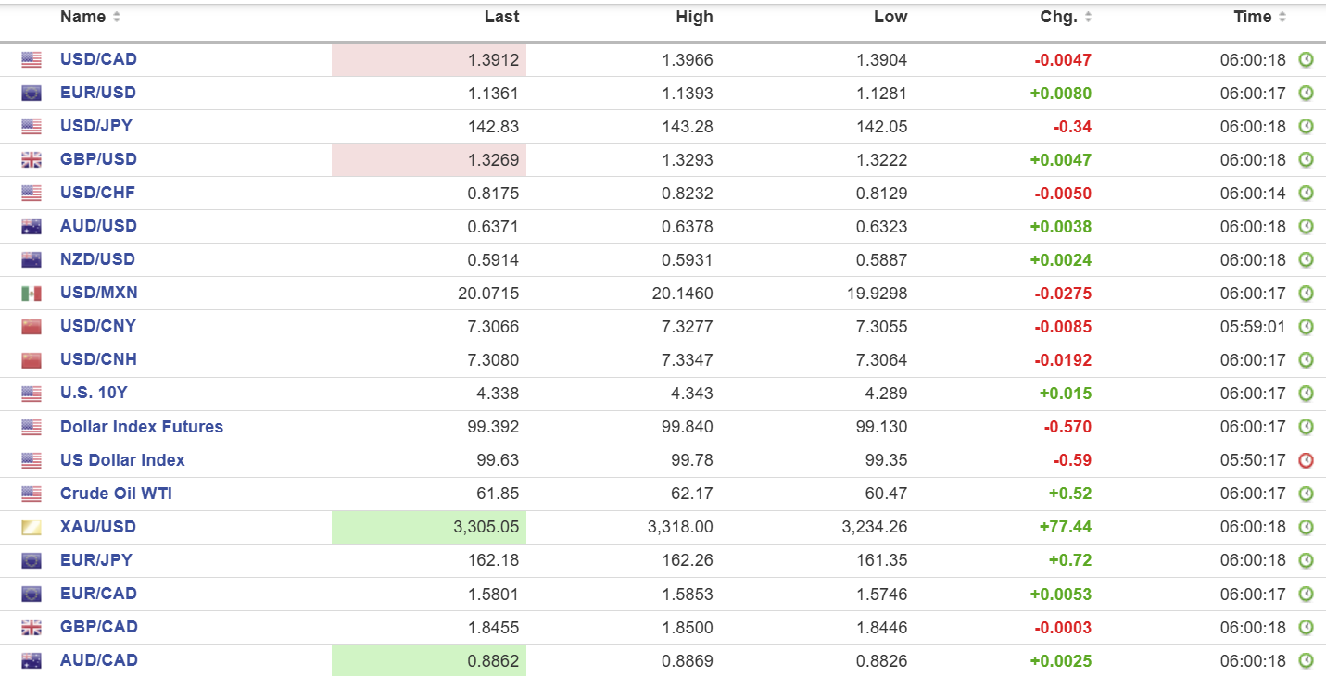1326x676 pixels.
Task: Click the red highlighted USD/CAD last price
Action: tap(493, 60)
